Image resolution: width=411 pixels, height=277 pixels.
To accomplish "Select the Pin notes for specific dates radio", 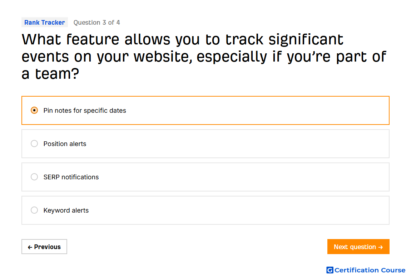I will (x=34, y=110).
